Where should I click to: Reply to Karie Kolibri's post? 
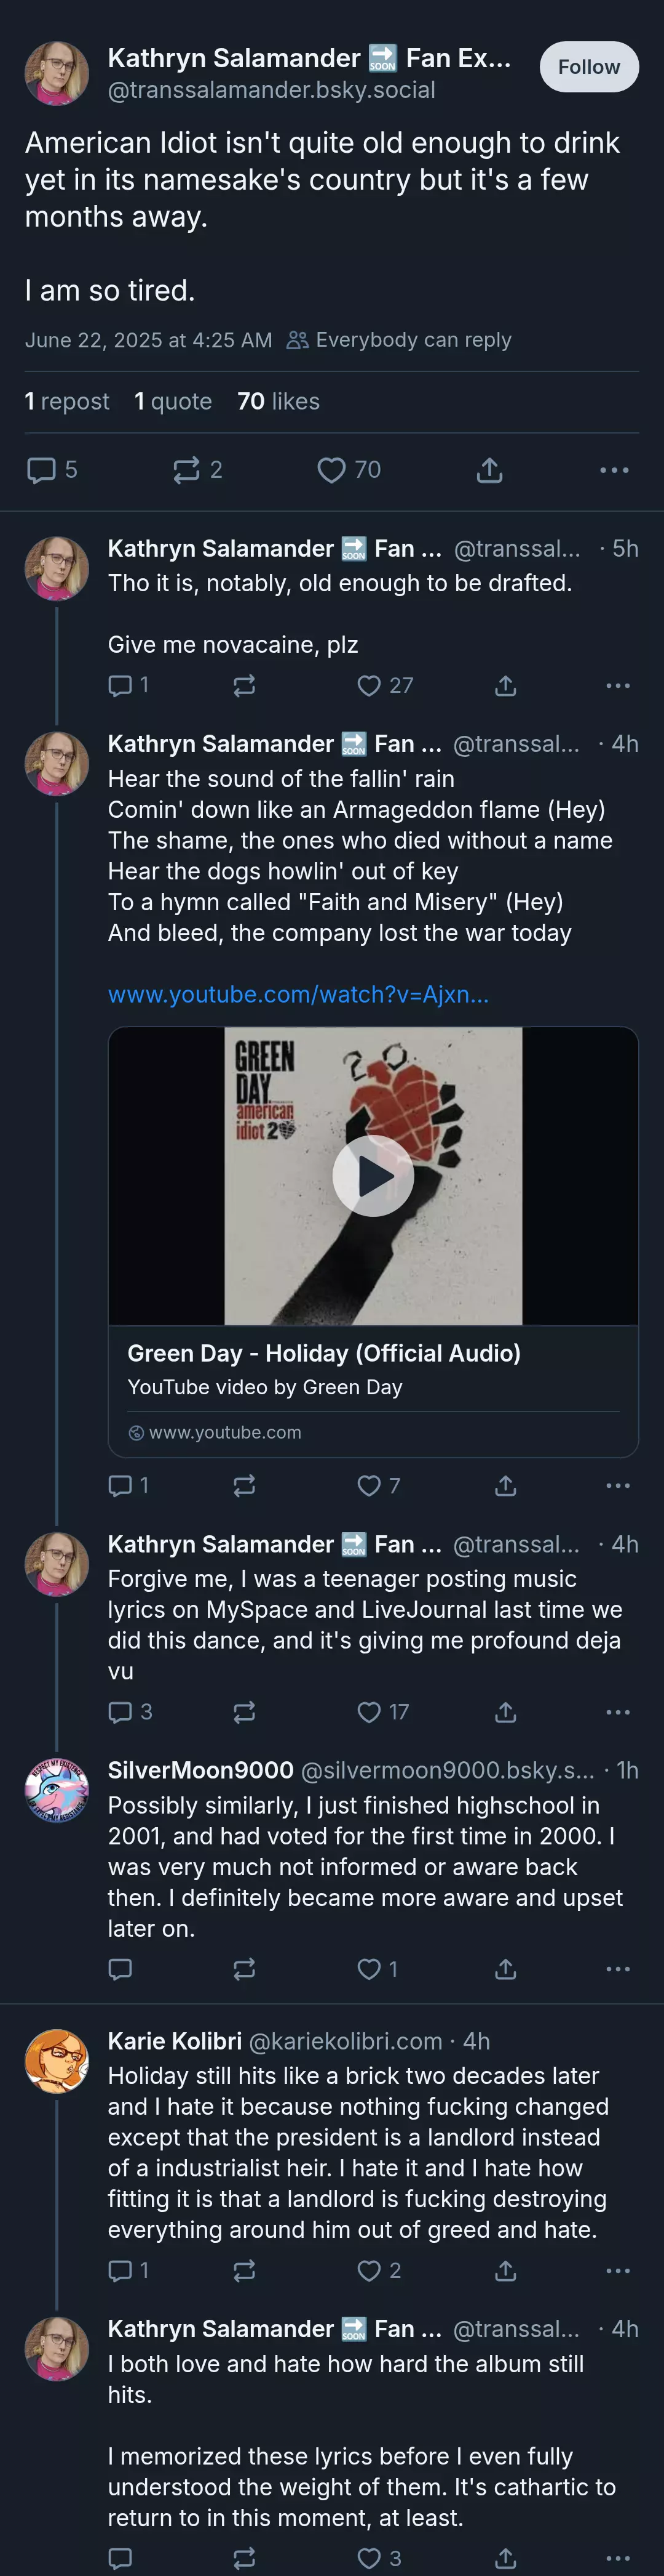tap(129, 2271)
